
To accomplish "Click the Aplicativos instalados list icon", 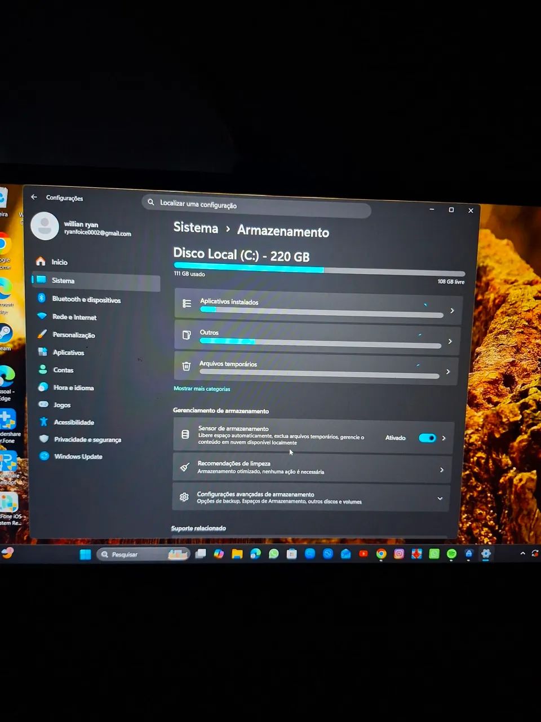I will 187,303.
